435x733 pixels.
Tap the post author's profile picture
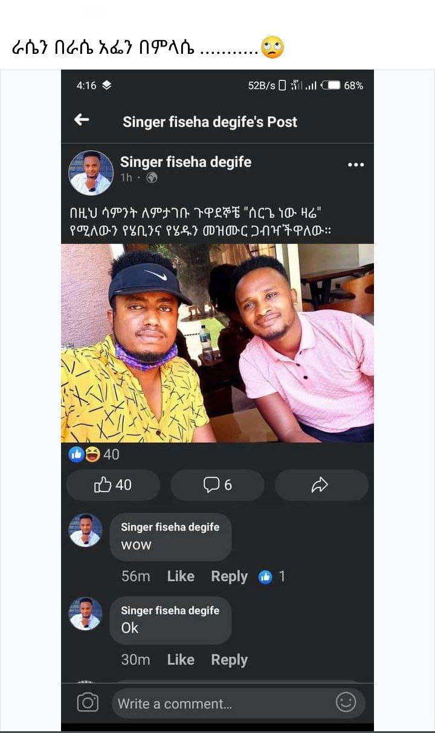coord(91,173)
